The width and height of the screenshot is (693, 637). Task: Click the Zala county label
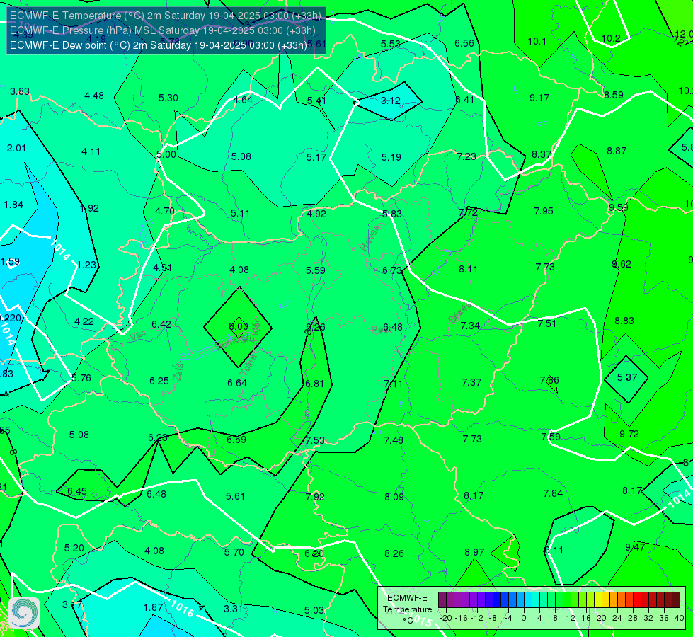[179, 372]
